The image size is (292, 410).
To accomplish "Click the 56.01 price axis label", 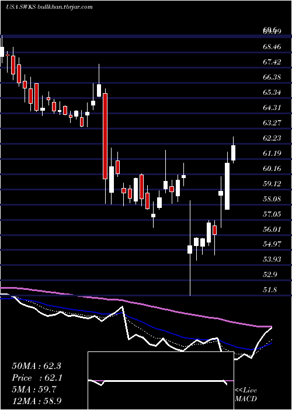I will coord(272,229).
